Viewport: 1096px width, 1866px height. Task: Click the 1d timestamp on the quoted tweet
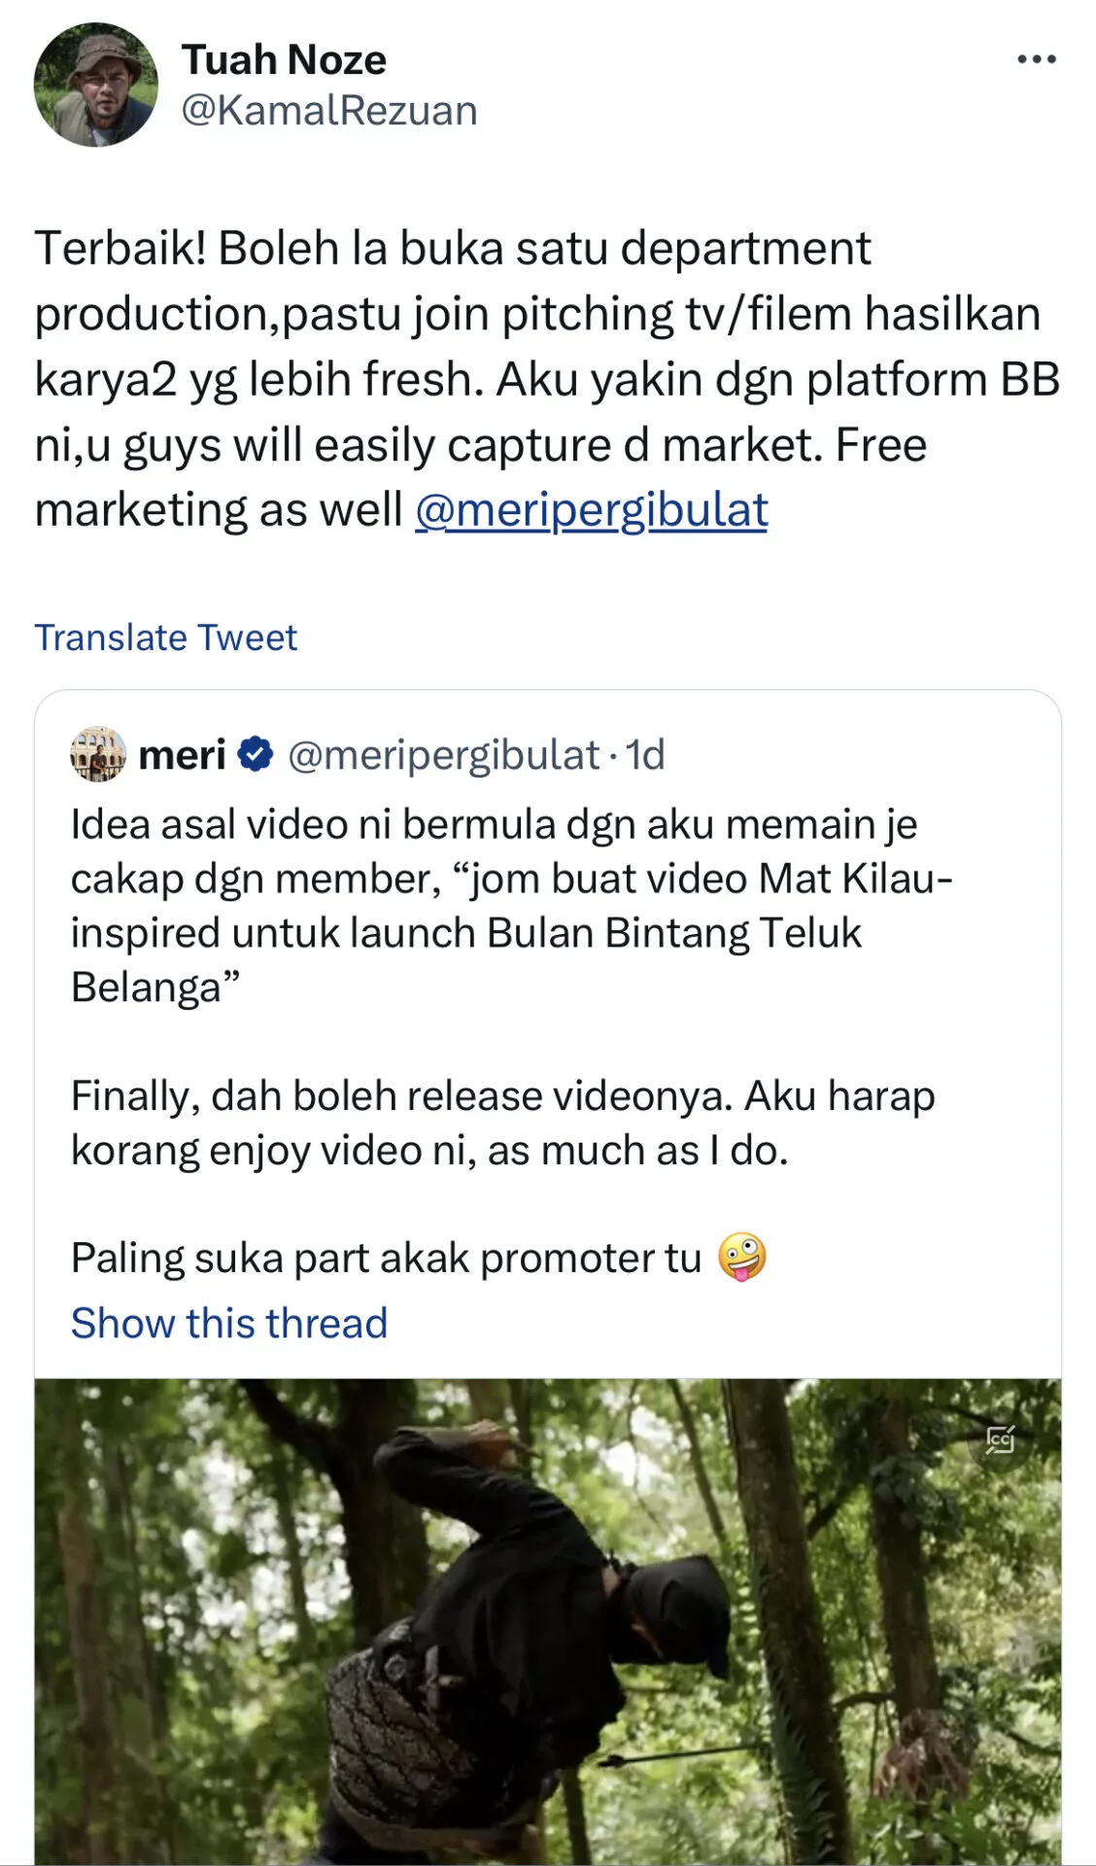click(x=645, y=755)
